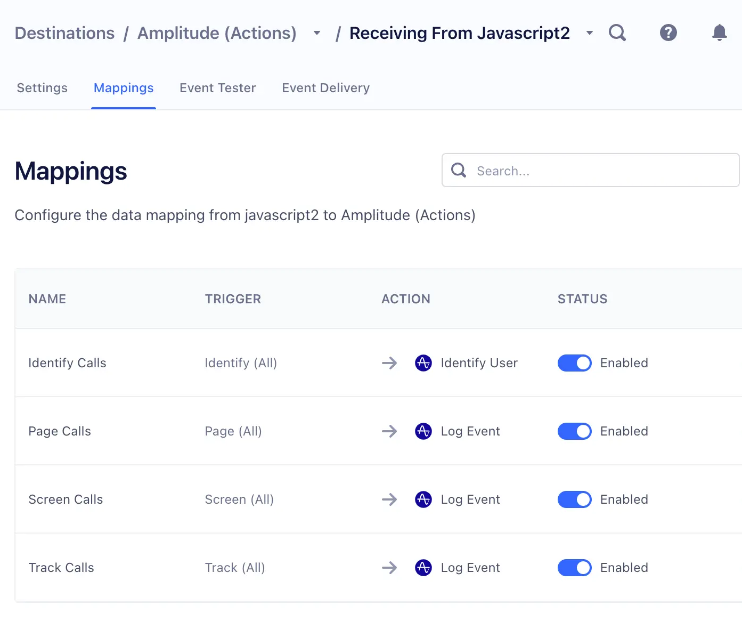This screenshot has width=742, height=621.
Task: Click the arrow icon in Identify Calls row
Action: [x=390, y=363]
